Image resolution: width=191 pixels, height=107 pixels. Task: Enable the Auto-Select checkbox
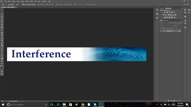[x=7, y=4]
